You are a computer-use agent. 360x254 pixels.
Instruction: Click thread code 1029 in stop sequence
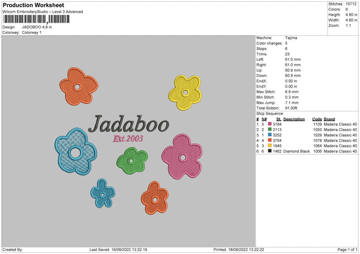click(317, 135)
